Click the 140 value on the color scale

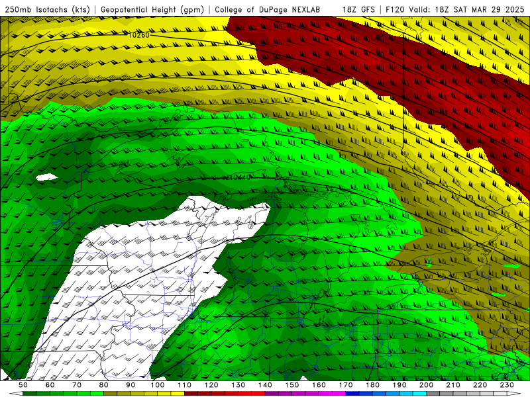click(265, 385)
